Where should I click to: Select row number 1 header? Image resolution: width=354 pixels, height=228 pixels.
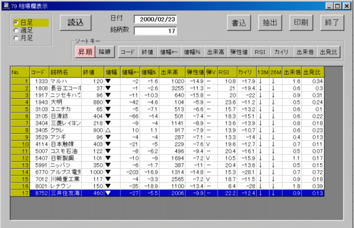[20, 81]
